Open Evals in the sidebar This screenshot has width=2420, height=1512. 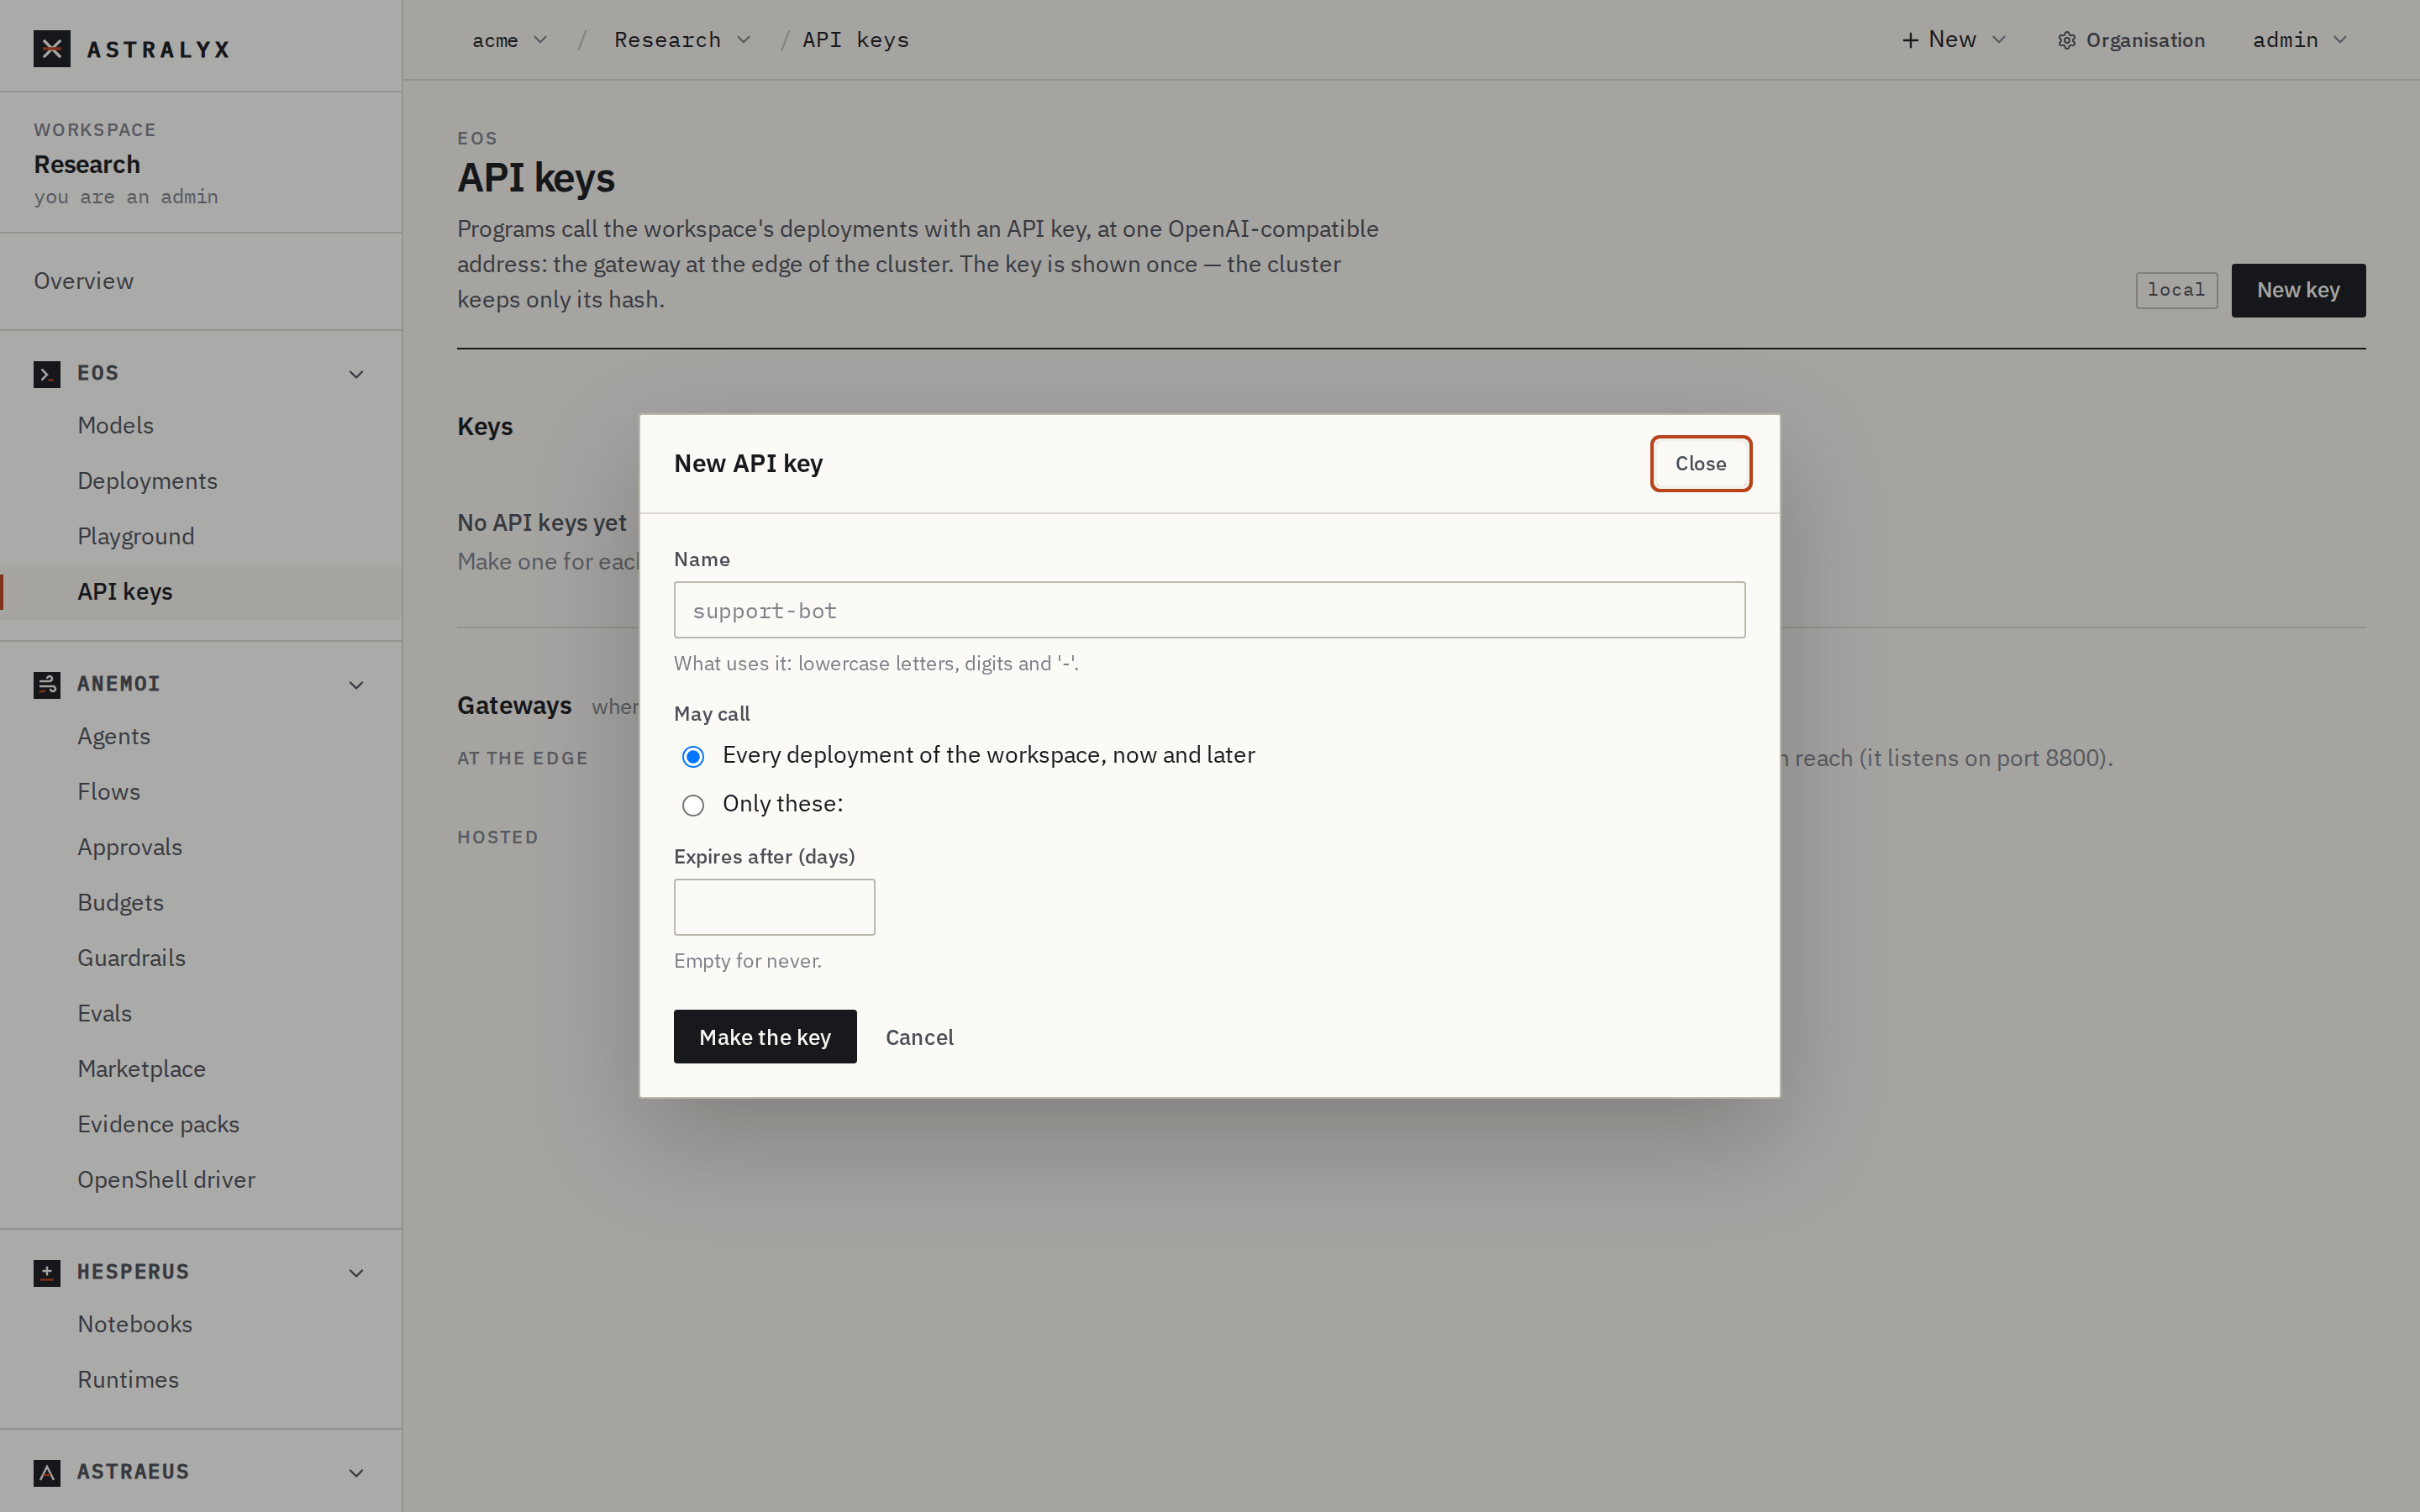[105, 1013]
